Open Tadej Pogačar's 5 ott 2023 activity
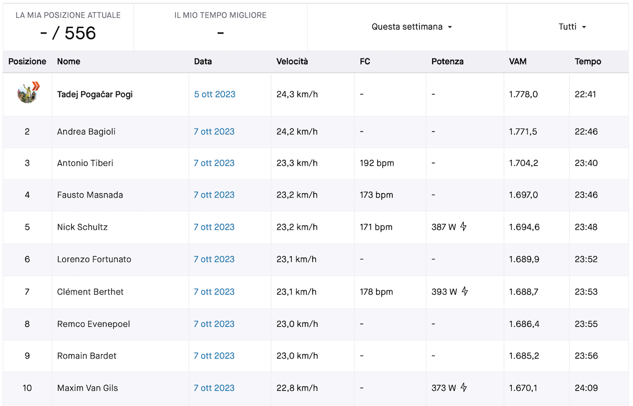Image resolution: width=633 pixels, height=406 pixels. pos(215,95)
